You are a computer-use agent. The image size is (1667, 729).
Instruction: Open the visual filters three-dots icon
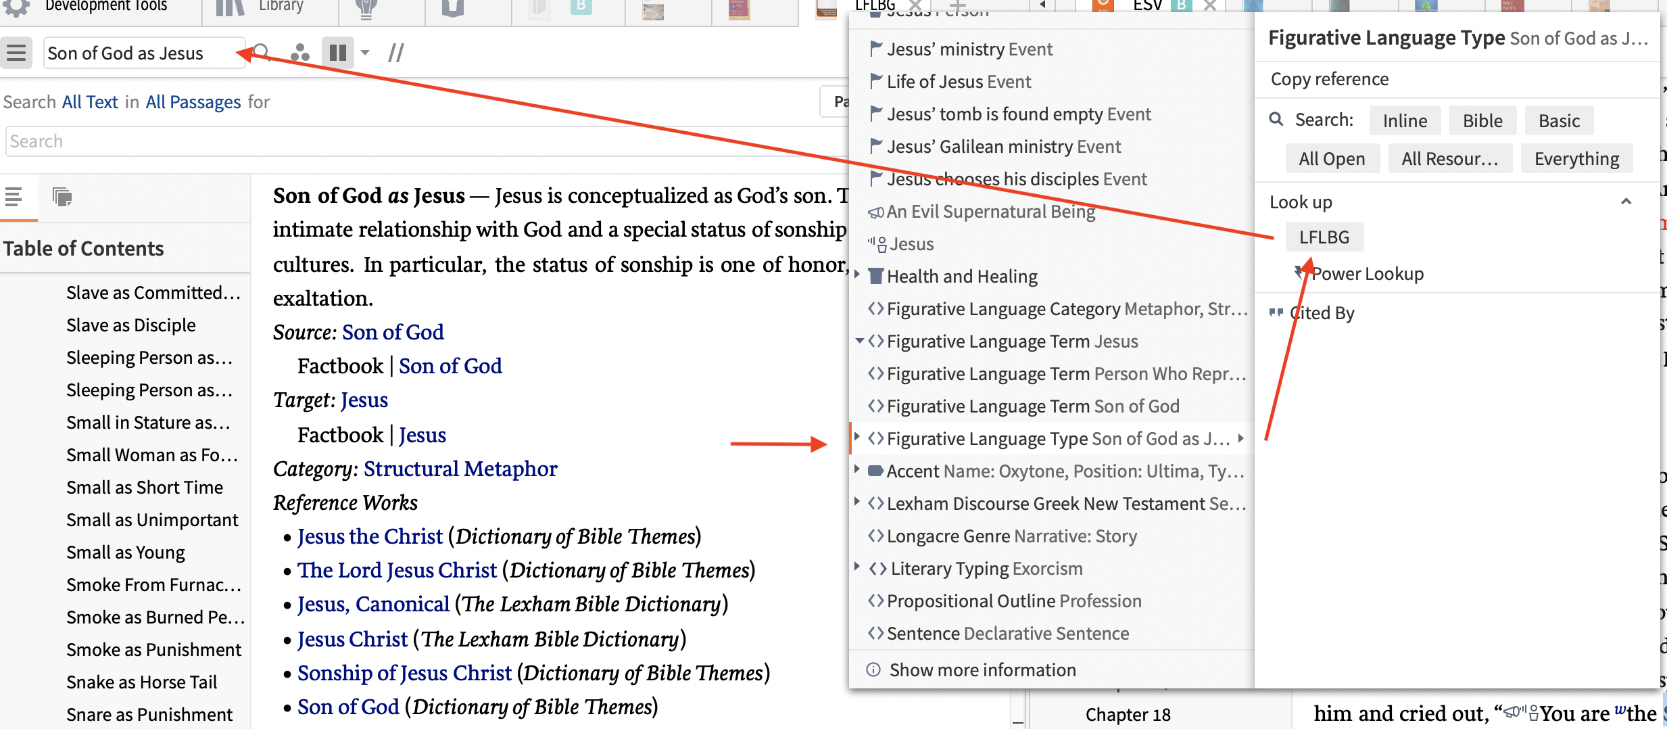299,53
